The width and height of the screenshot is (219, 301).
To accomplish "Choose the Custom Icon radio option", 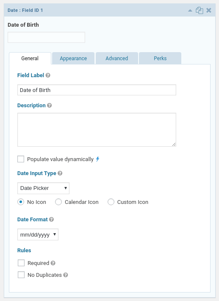I will pyautogui.click(x=111, y=202).
